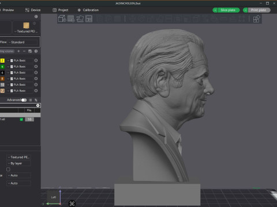Viewport: 277px width, 207px height.
Task: Remove a filament with the minus icon
Action: (x=24, y=51)
